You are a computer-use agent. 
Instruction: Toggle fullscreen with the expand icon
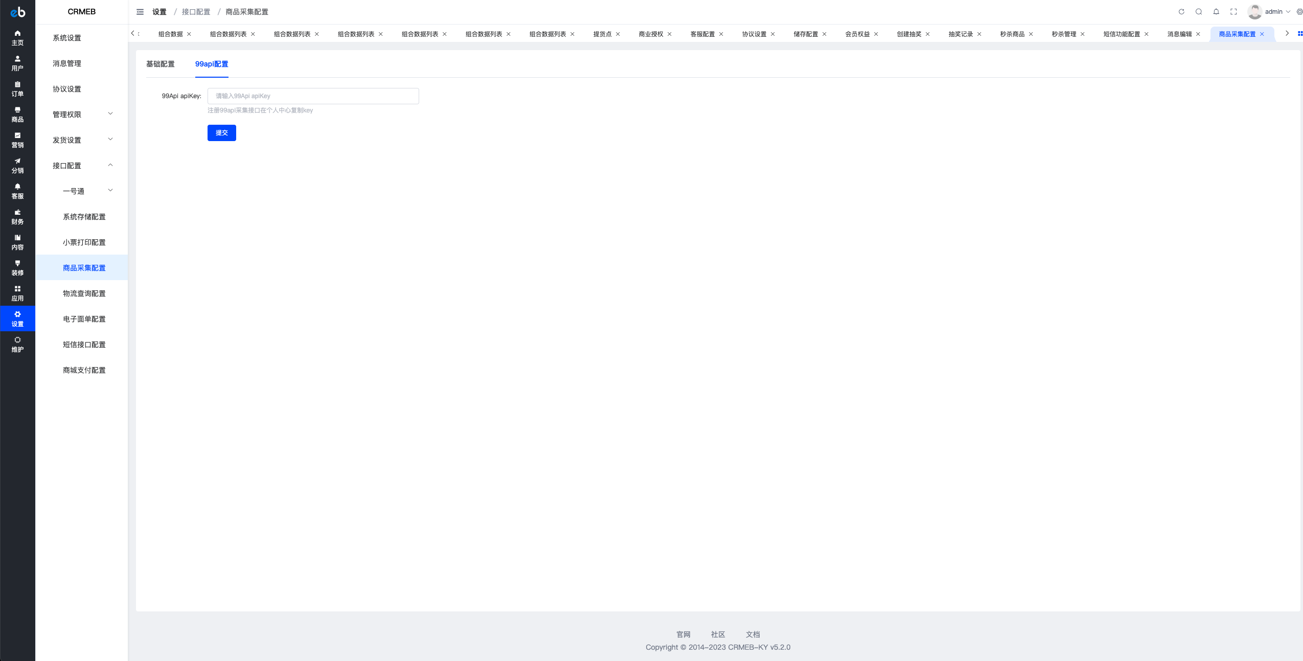coord(1233,12)
